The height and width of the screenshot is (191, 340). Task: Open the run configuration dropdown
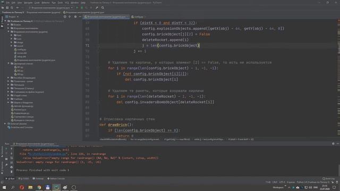coord(51,7)
